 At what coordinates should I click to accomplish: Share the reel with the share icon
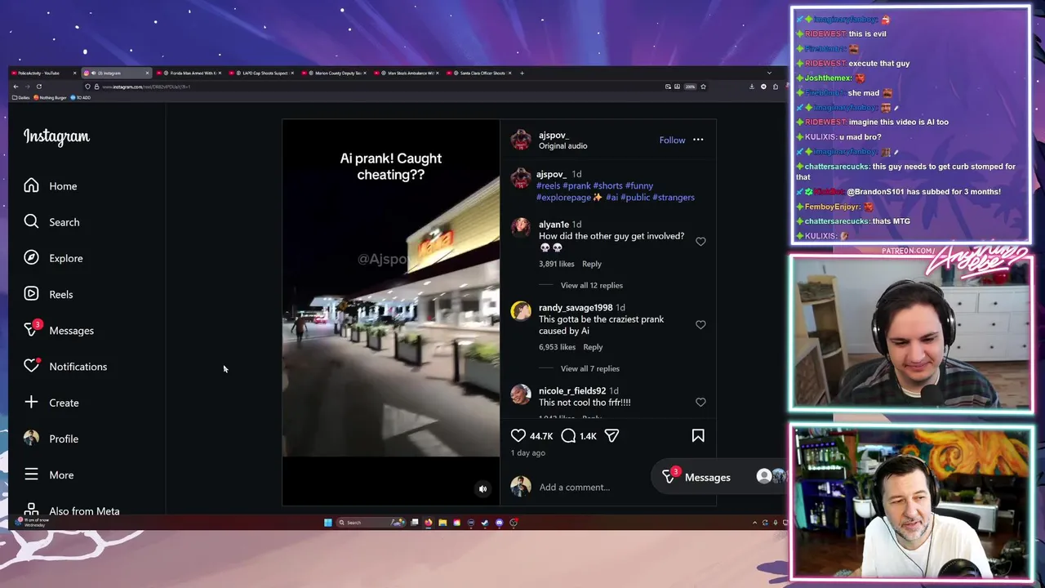coord(611,436)
